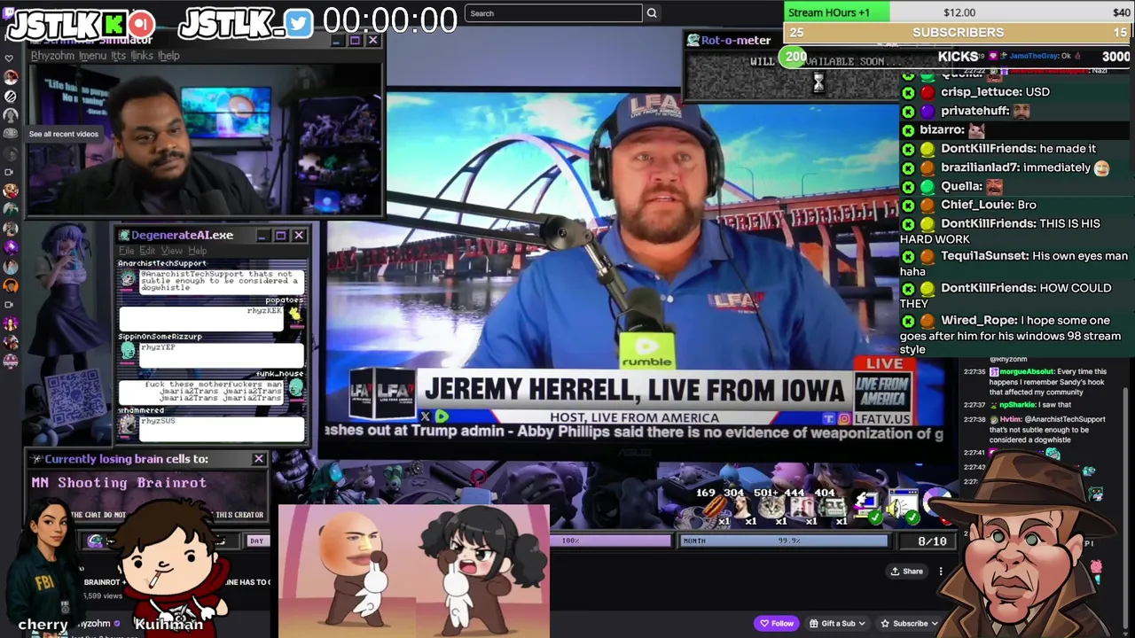Click the rumble logo on microphone
The width and height of the screenshot is (1135, 638).
646,353
